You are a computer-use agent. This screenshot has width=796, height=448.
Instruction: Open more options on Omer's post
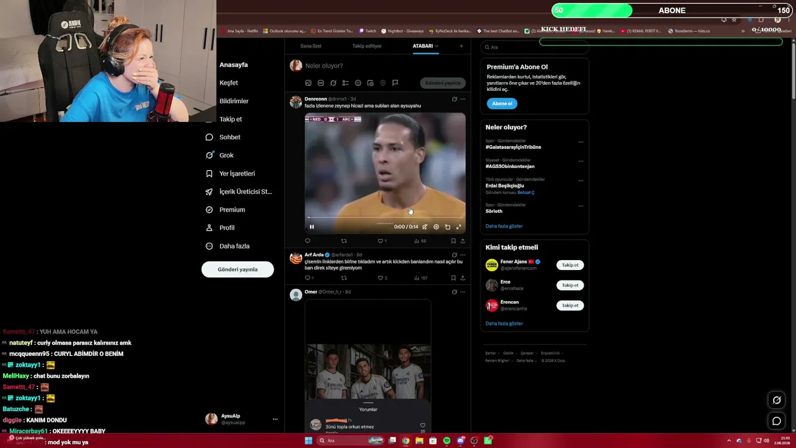pos(463,292)
